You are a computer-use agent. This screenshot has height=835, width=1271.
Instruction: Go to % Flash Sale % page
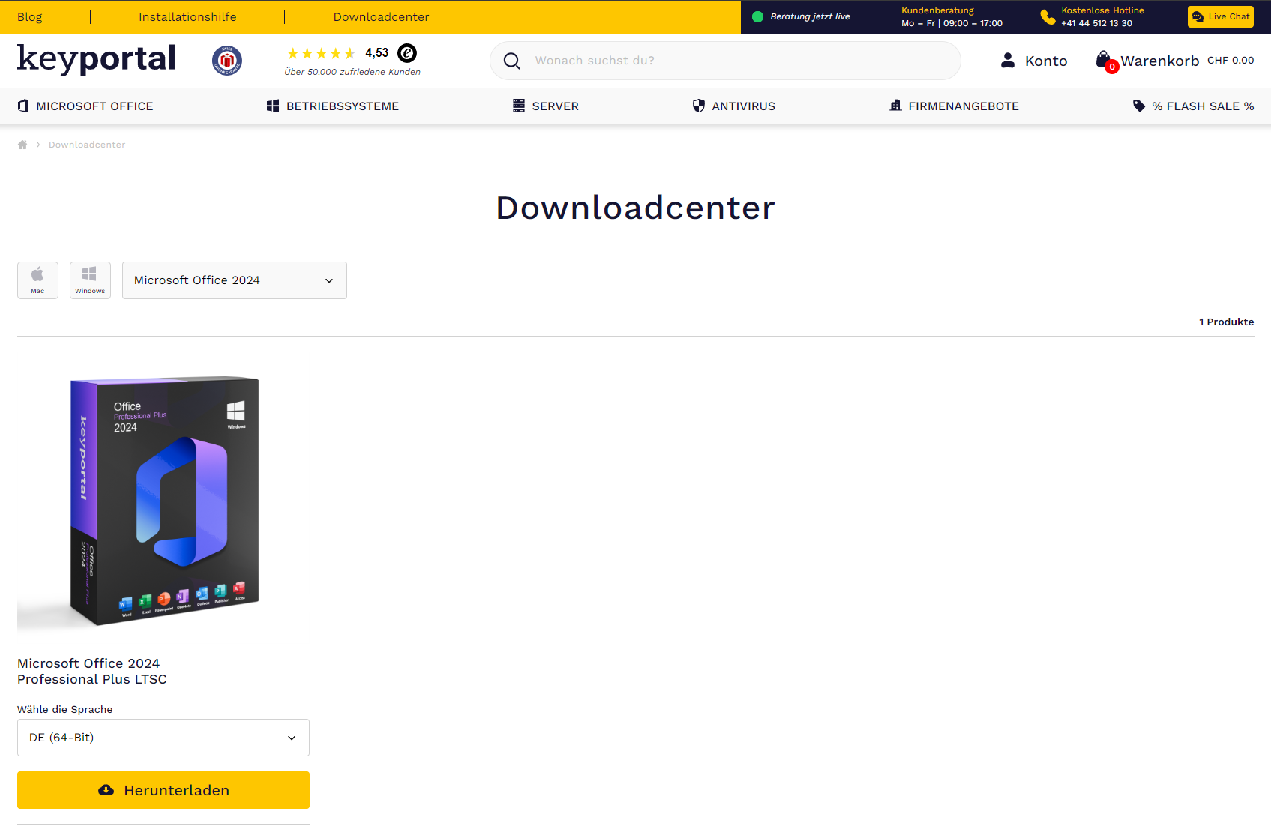[x=1193, y=106]
